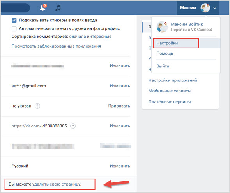The height and width of the screenshot is (193, 230).
Task: Open 'Настройки приложений' settings tab
Action: point(173,80)
